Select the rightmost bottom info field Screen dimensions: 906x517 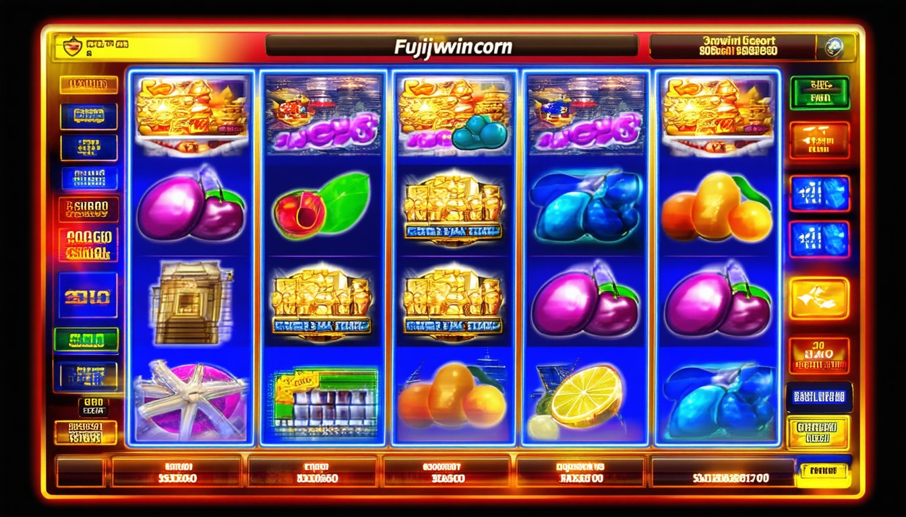[x=723, y=472]
